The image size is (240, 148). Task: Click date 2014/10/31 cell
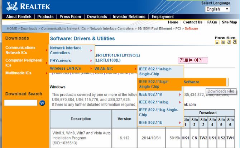[151, 138]
